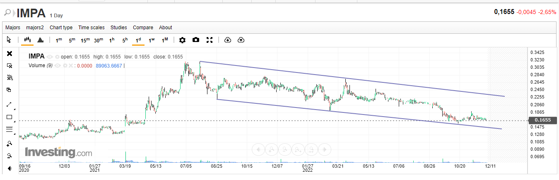Viewport: 559px width, 180px height.
Task: Open the Compare menu
Action: [143, 28]
